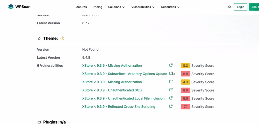
Task: Click the Theme section heading
Action: (x=51, y=38)
